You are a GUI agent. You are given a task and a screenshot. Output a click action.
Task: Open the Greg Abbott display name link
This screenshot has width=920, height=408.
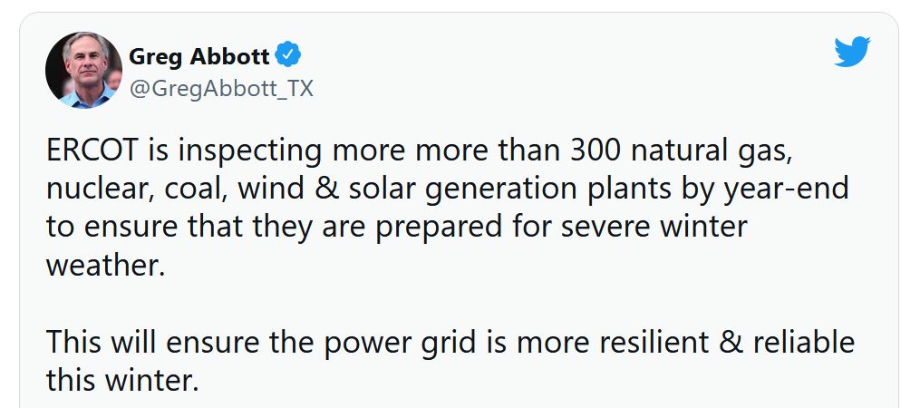tap(199, 56)
